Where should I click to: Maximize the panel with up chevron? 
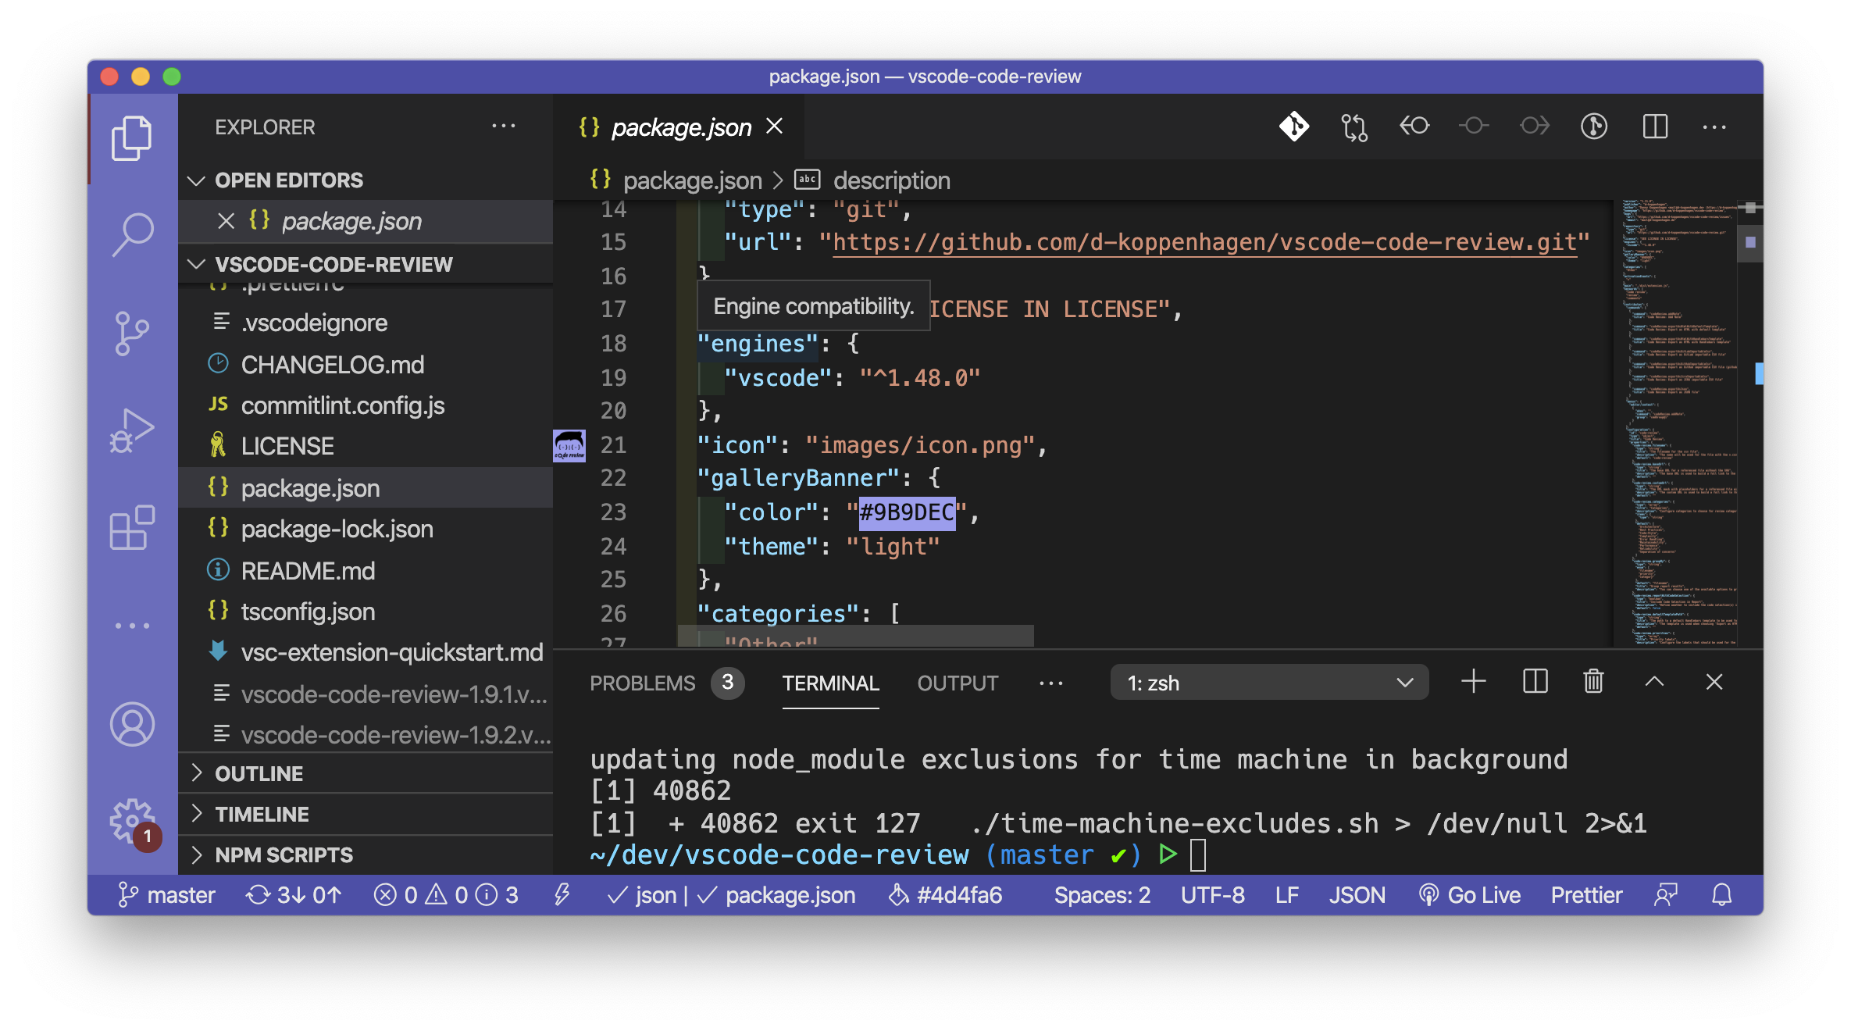[1654, 682]
